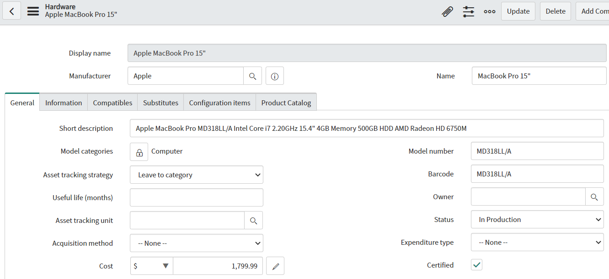
Task: Open the Status dropdown showing In Production
Action: point(537,219)
